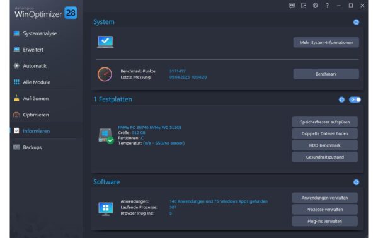Image resolution: width=378 pixels, height=238 pixels.
Task: Click the Erweitert chart icon
Action: click(16, 49)
